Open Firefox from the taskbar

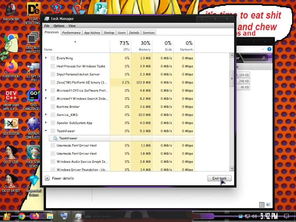36,216
